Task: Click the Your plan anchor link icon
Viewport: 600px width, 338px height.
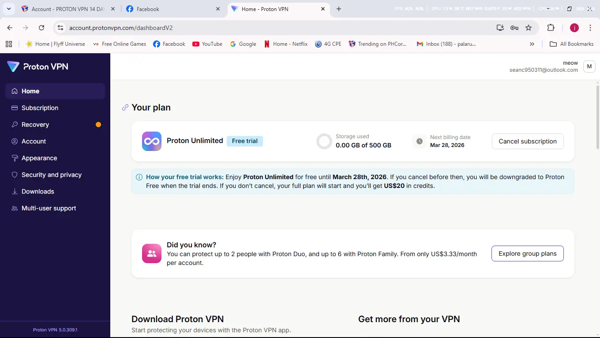Action: tap(125, 107)
